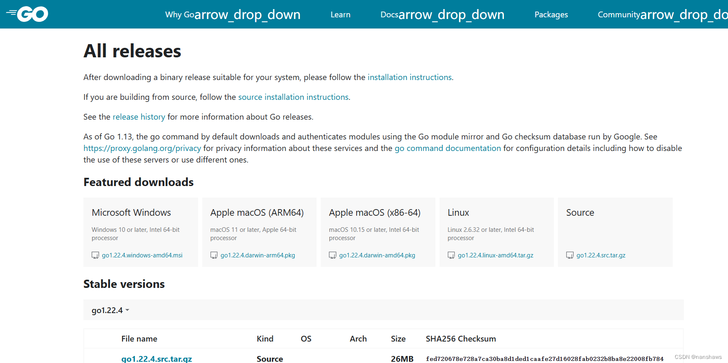Click the Source card title
728x363 pixels.
(x=580, y=212)
